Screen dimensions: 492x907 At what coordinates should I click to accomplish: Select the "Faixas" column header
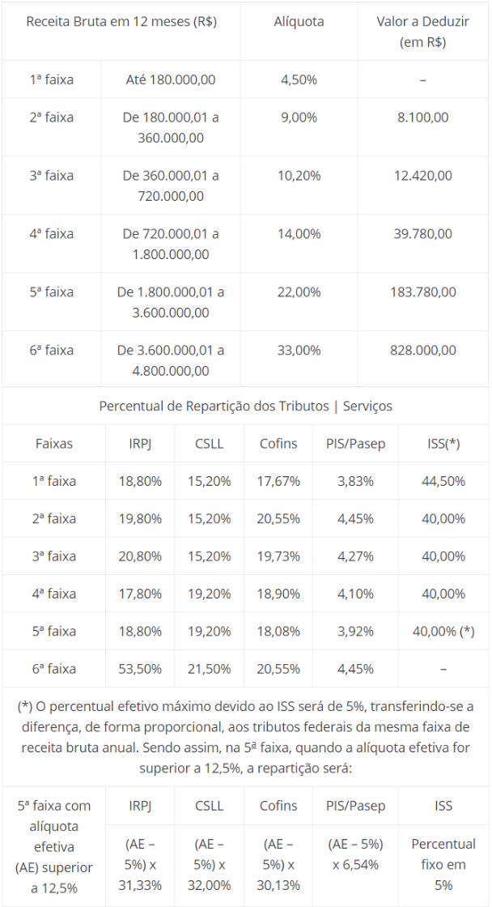coord(54,443)
